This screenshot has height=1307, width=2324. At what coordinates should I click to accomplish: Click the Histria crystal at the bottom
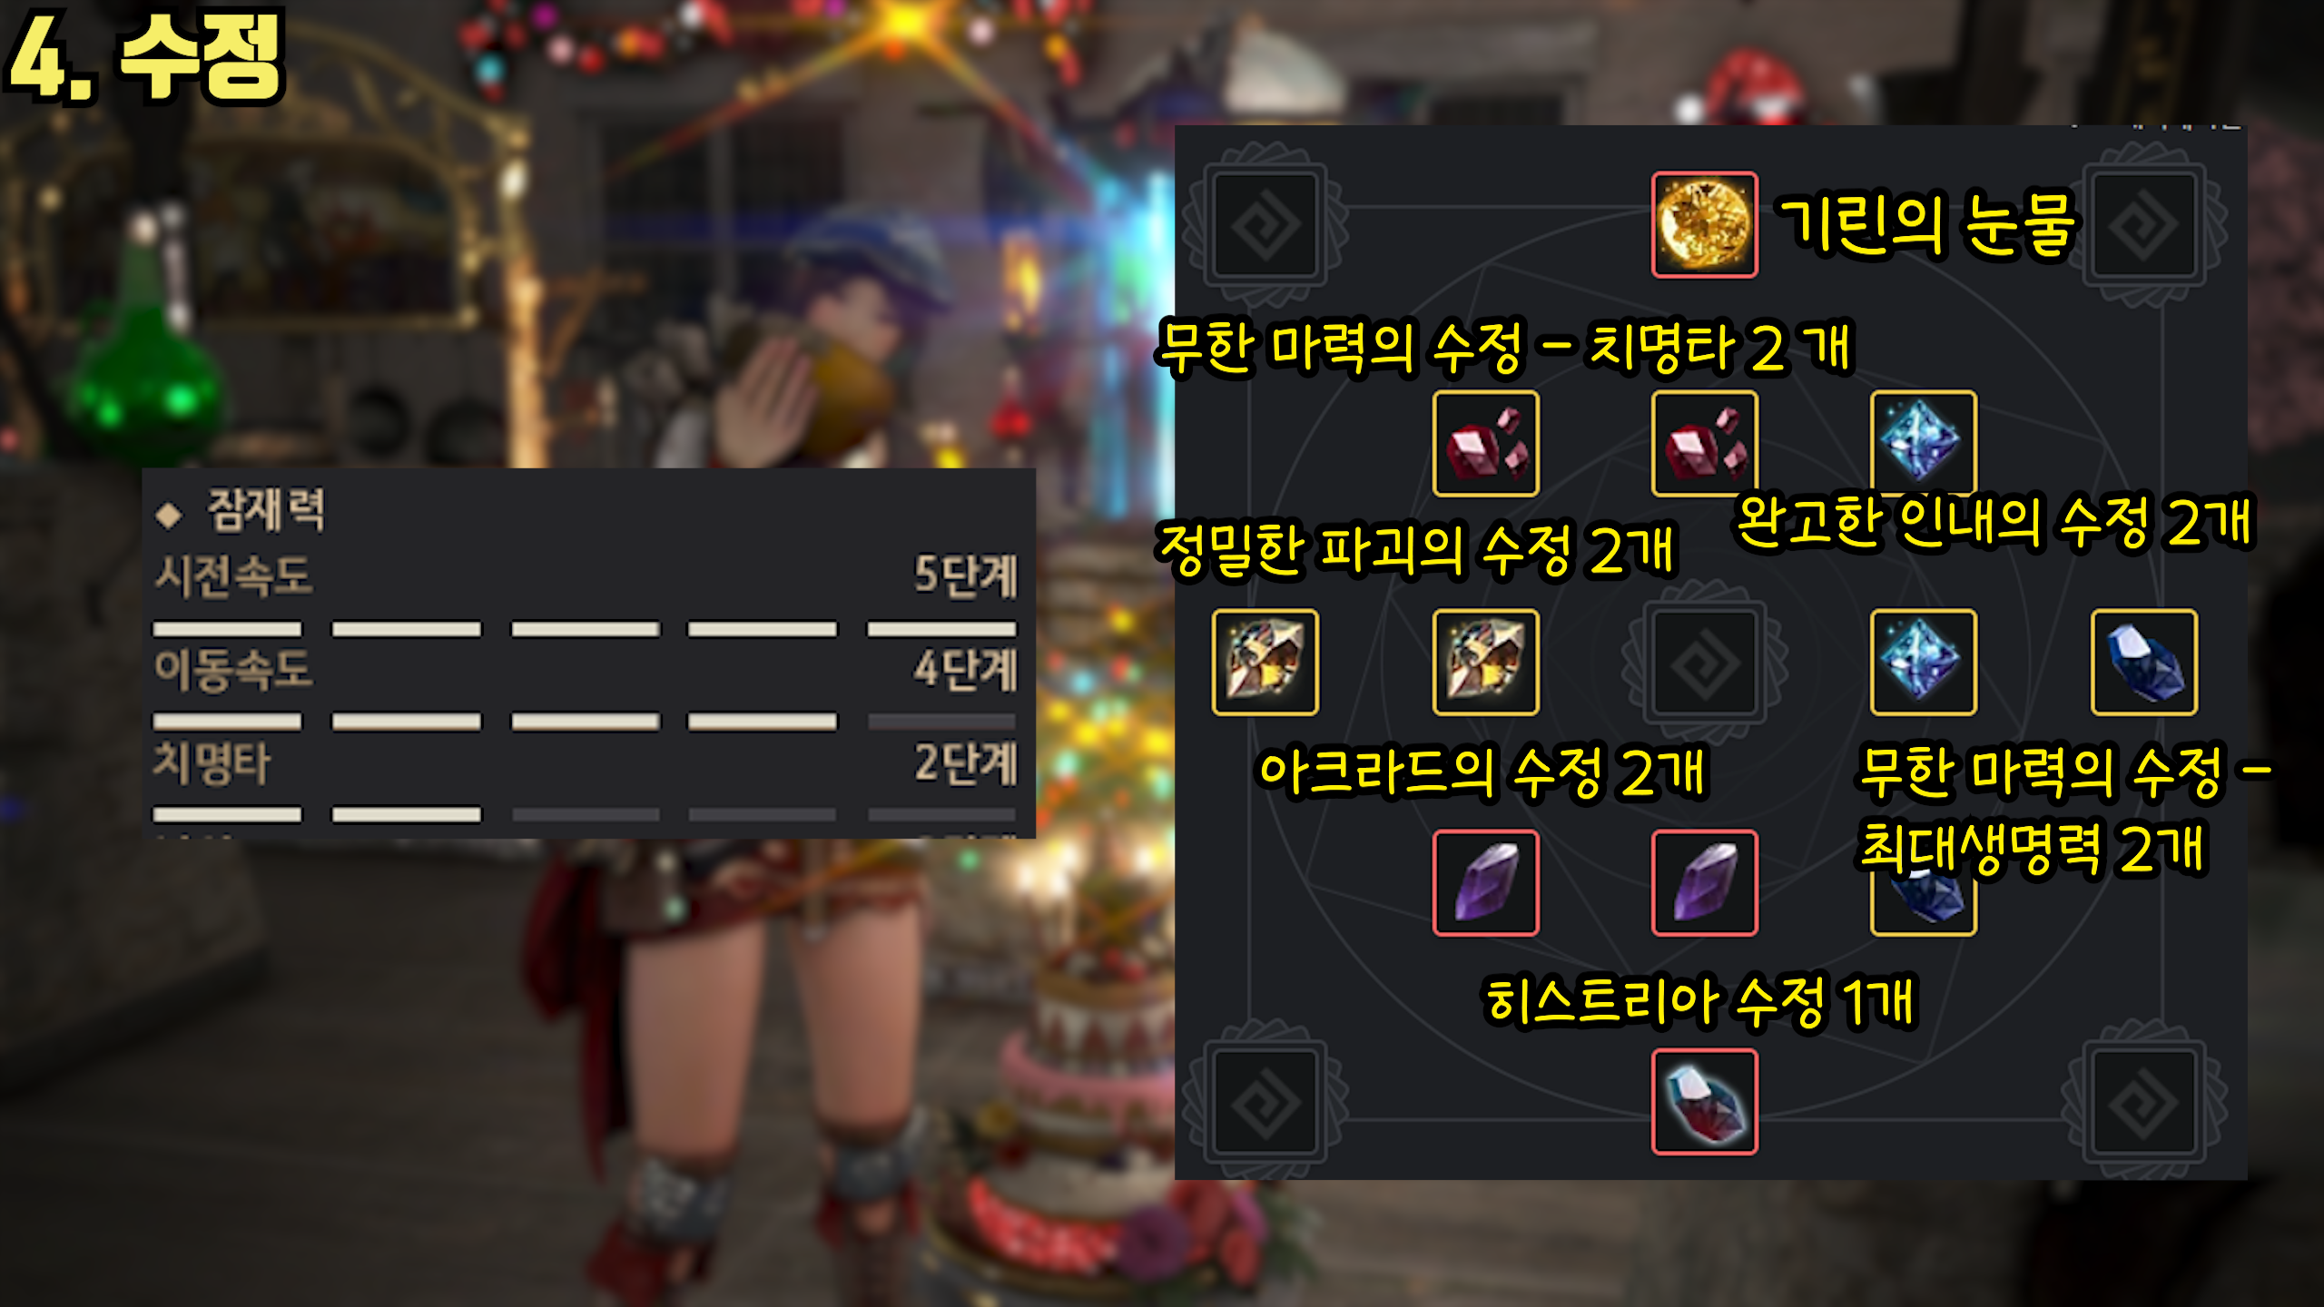point(1704,1102)
